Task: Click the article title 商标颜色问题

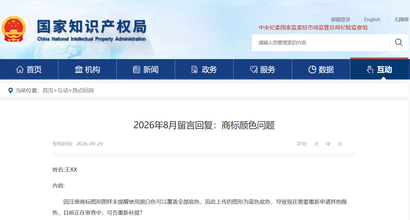Action: 204,125
